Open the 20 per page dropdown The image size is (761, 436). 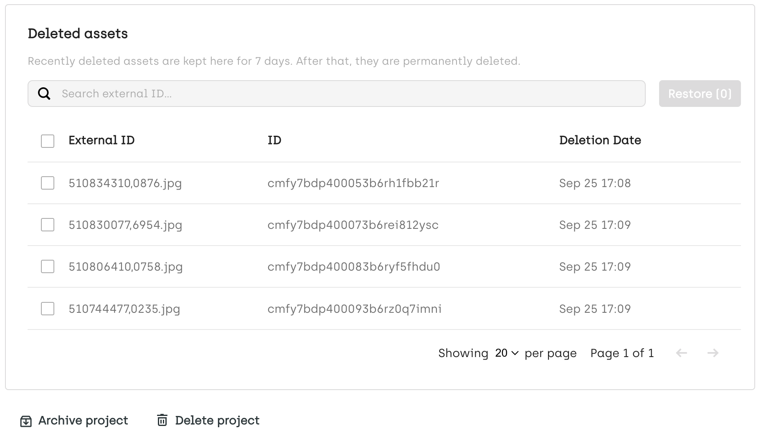[506, 353]
